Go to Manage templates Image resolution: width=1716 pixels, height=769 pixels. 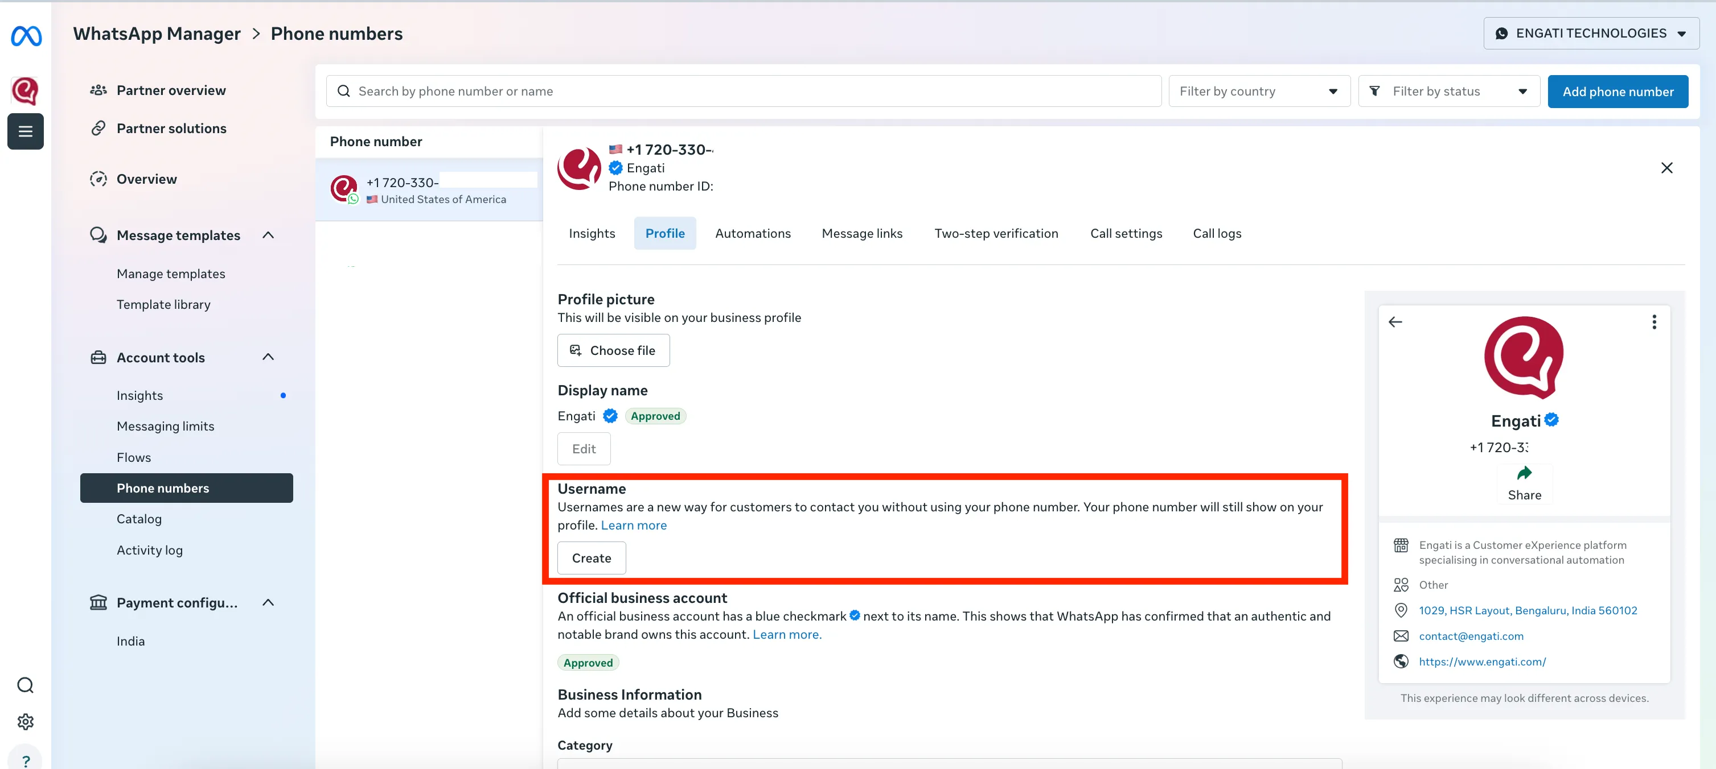tap(171, 274)
